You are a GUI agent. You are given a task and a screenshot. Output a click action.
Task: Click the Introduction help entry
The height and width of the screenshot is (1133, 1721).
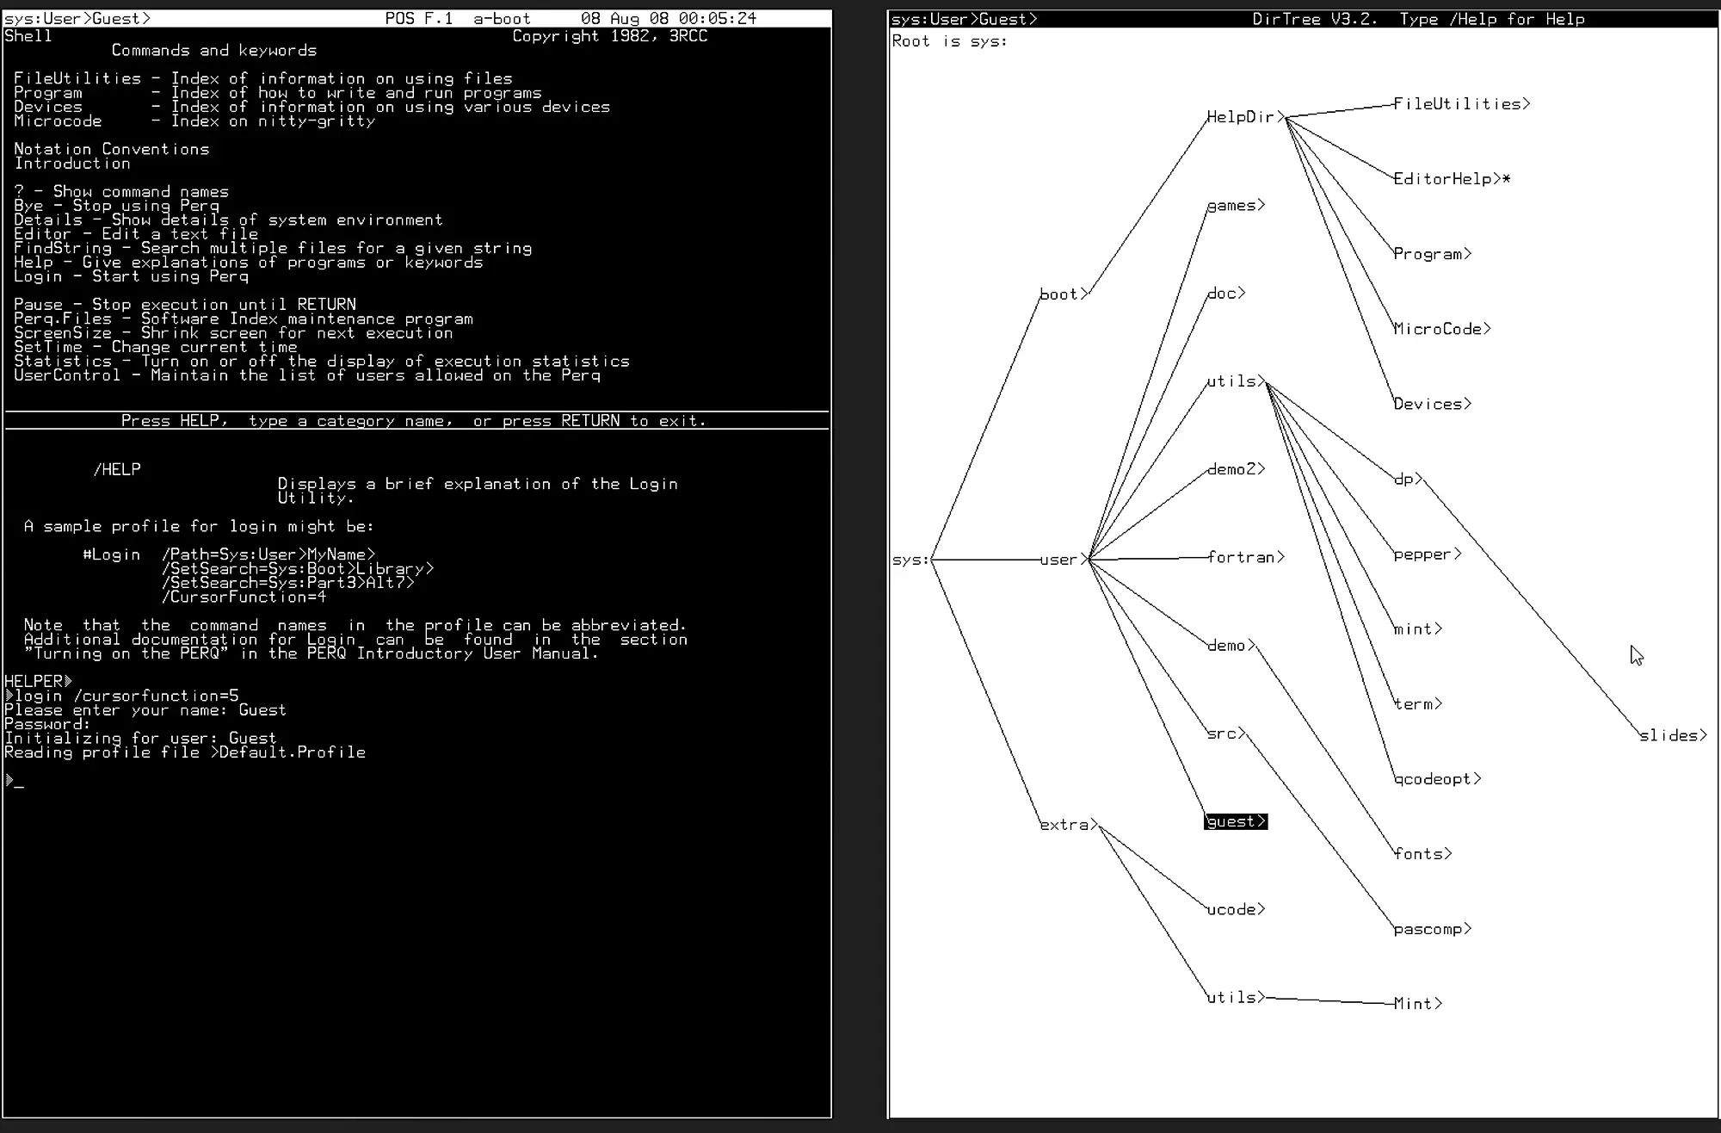pos(72,163)
